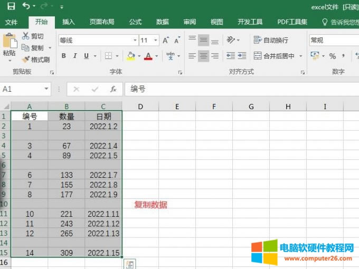This screenshot has width=359, height=269.
Task: Click the red font color swatch
Action: 148,56
